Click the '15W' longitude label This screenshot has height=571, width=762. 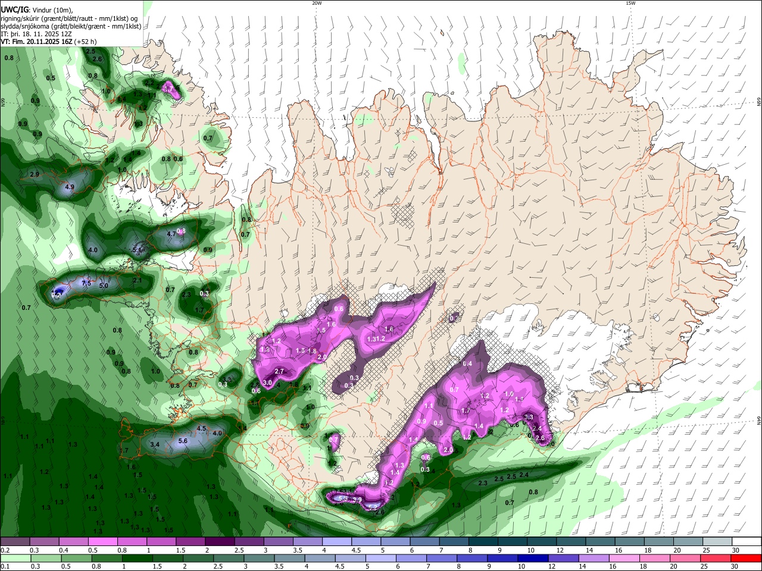(x=630, y=3)
